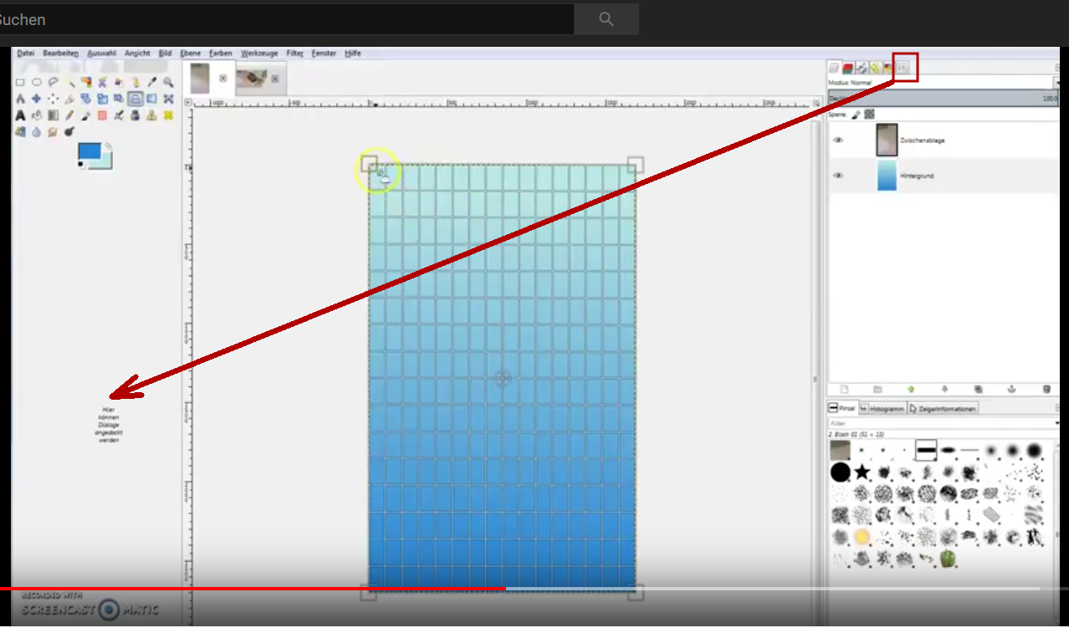Open the Auswahl menu
1069x628 pixels.
click(101, 54)
